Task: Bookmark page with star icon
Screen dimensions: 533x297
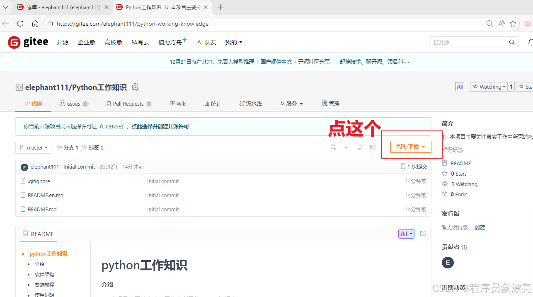Action: [x=513, y=24]
